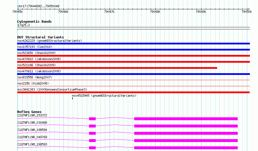
Task: Click the 79049k ruler label
Action: (201, 12)
